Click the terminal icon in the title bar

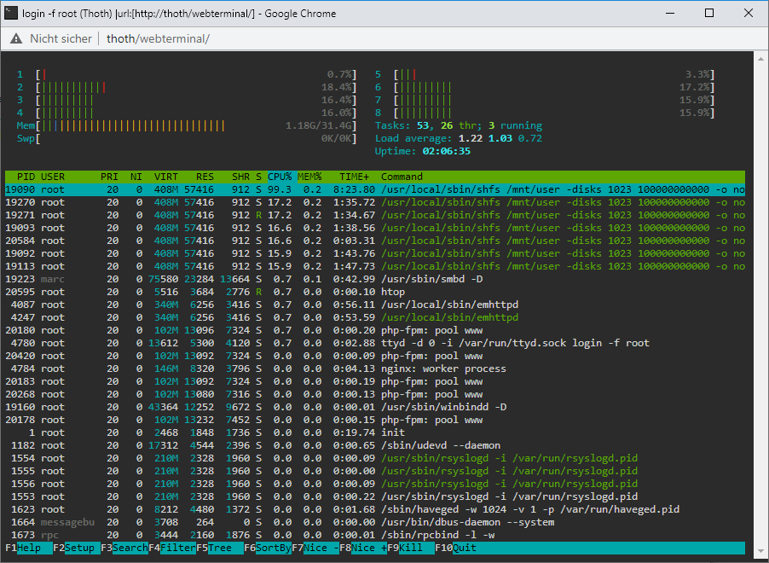pos(11,13)
